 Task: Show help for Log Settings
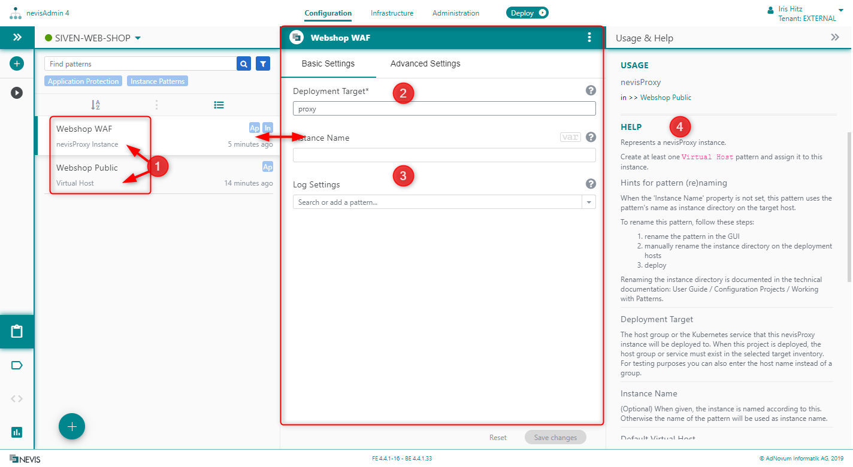click(x=591, y=184)
